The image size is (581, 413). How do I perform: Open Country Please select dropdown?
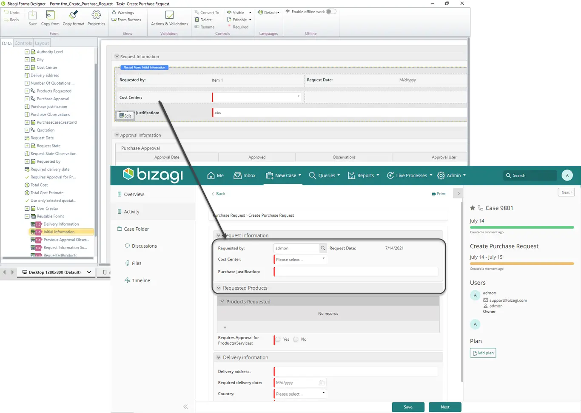[x=300, y=394]
